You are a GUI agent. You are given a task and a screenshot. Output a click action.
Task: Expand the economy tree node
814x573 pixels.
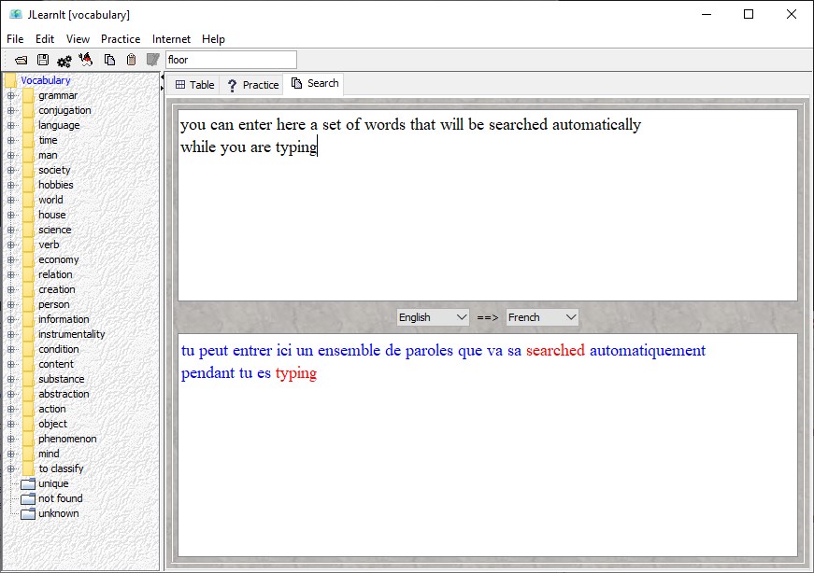tap(10, 259)
